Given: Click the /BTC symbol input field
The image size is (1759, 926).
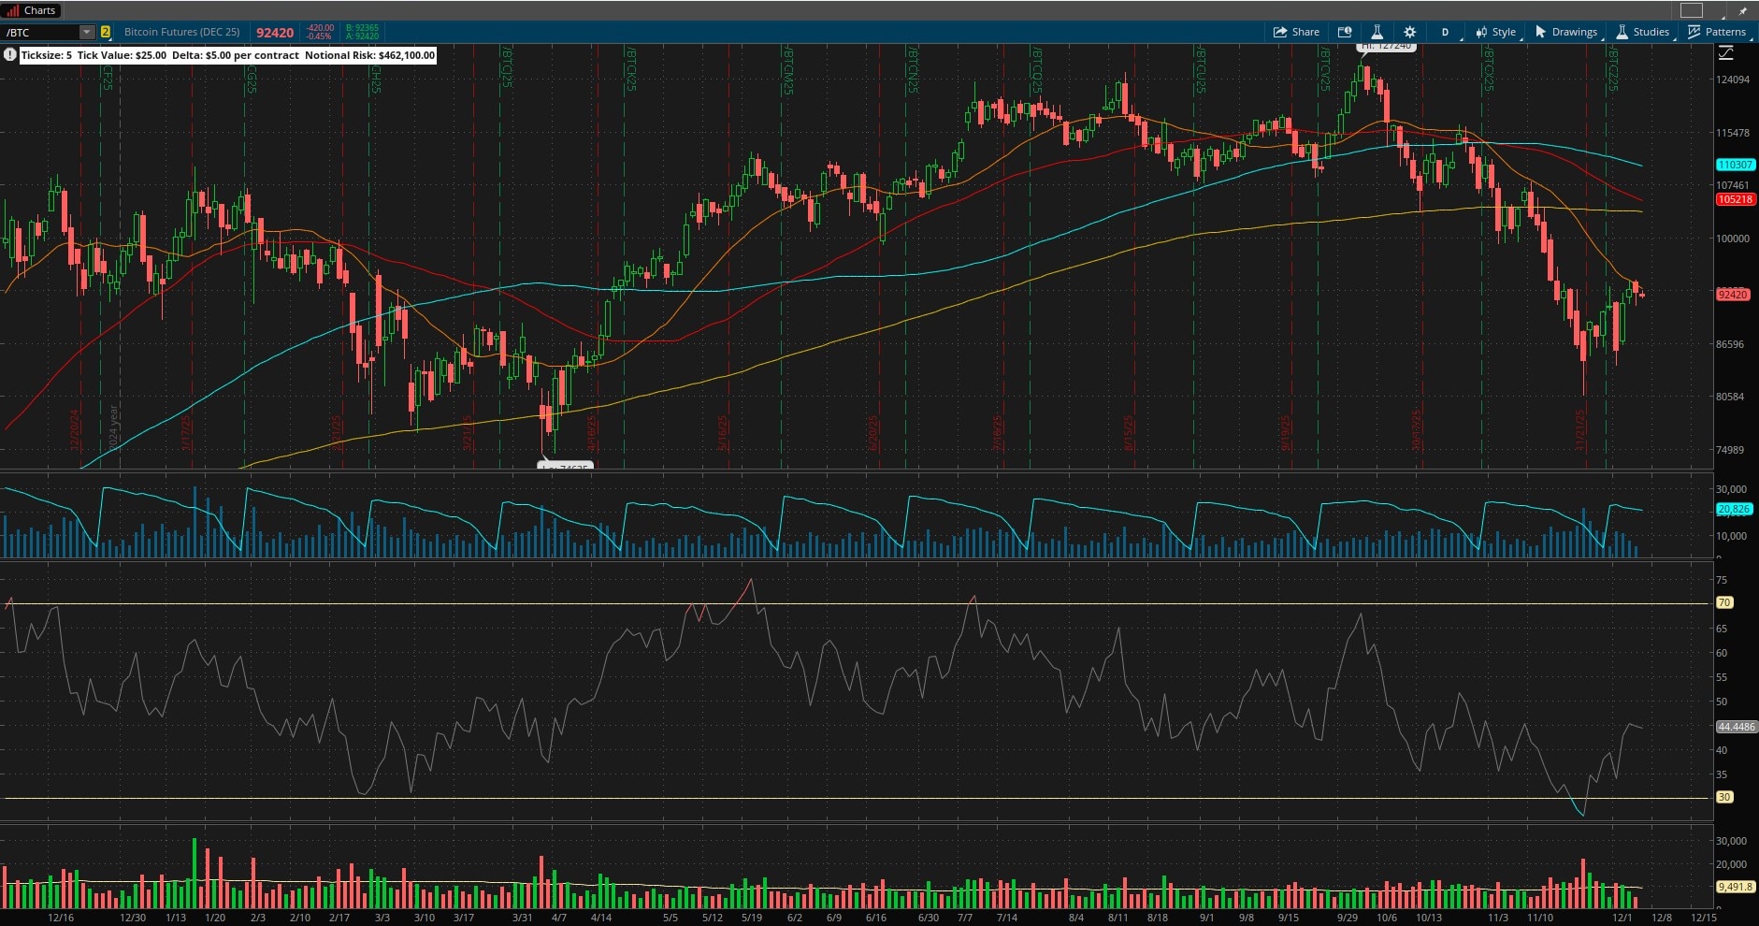Looking at the screenshot, I should coord(39,32).
